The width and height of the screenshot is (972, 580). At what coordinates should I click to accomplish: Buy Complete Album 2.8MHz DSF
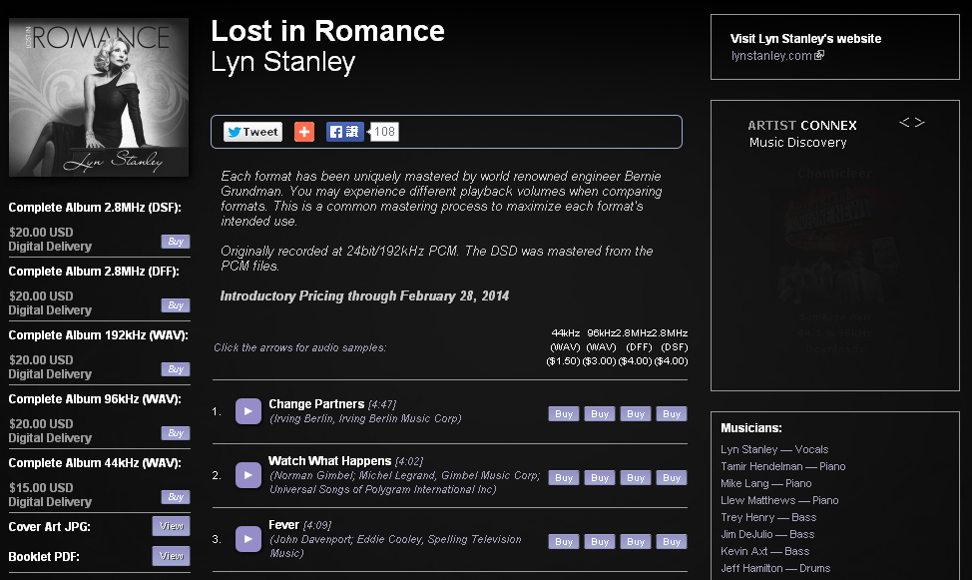(x=176, y=242)
